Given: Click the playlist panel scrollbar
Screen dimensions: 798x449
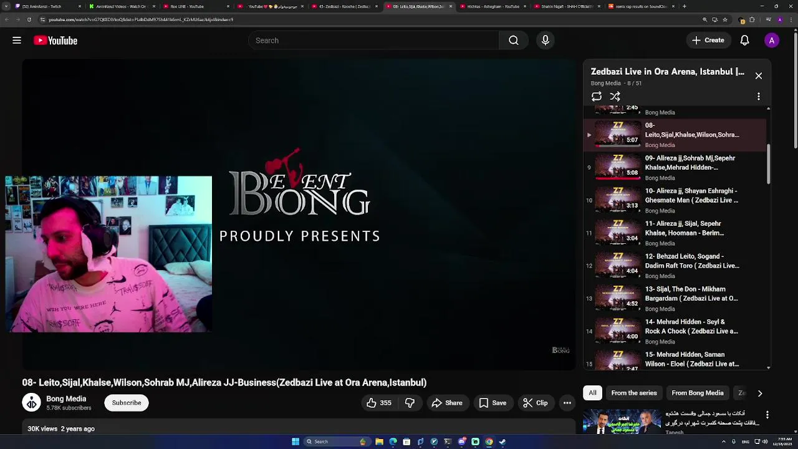Looking at the screenshot, I should click(768, 163).
